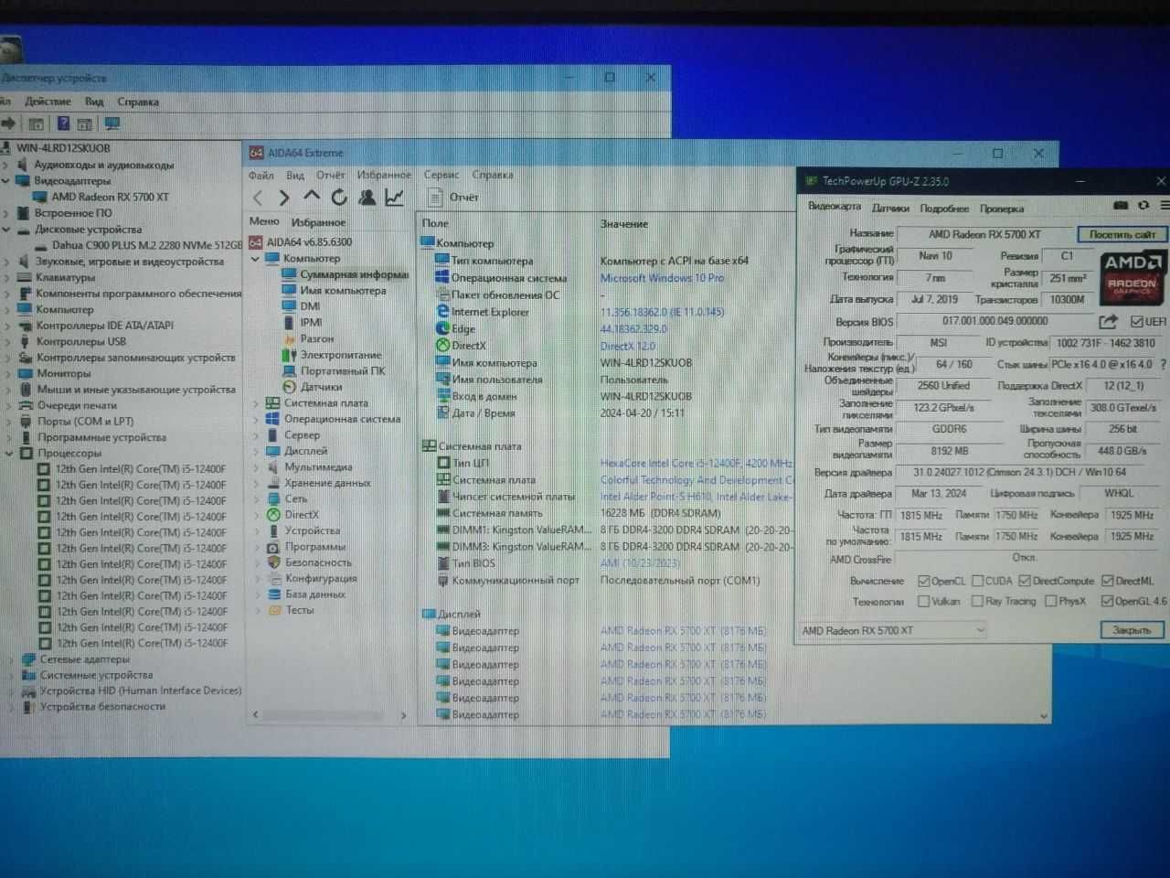The height and width of the screenshot is (878, 1170).
Task: Open Colorful Technology system board link
Action: [x=697, y=480]
